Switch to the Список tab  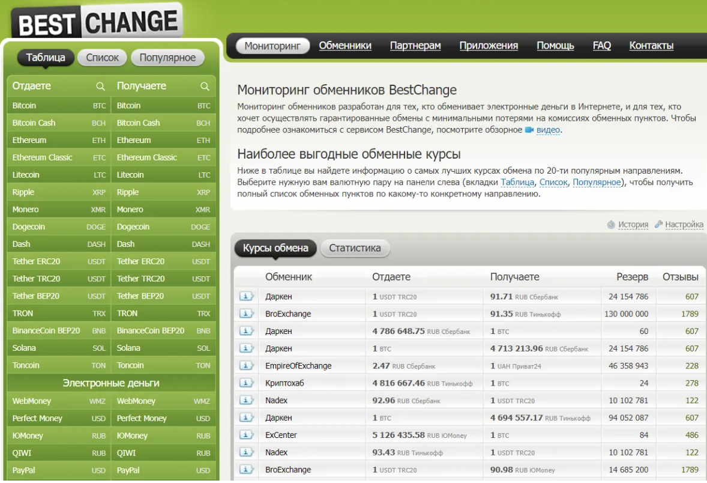(x=103, y=58)
